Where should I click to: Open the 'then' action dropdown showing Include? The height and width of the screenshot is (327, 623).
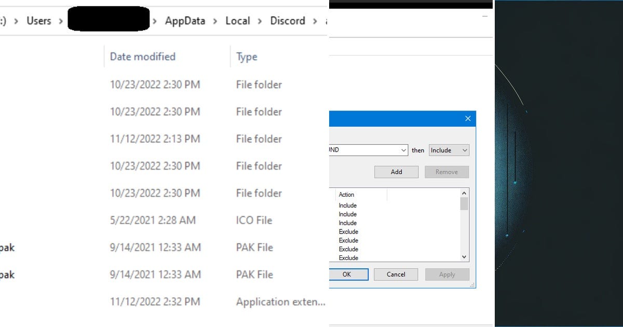pyautogui.click(x=449, y=150)
